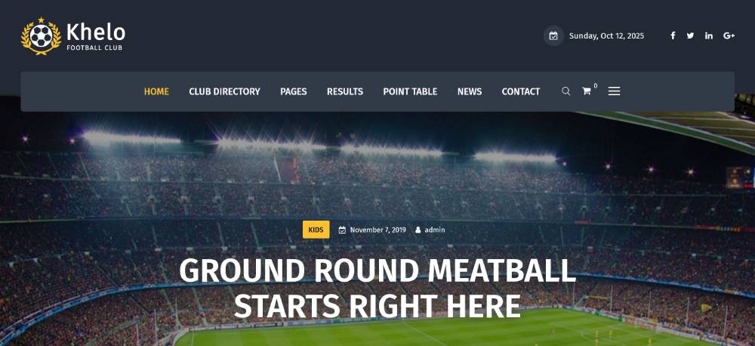Open the Results menu
755x346 pixels.
pyautogui.click(x=345, y=91)
